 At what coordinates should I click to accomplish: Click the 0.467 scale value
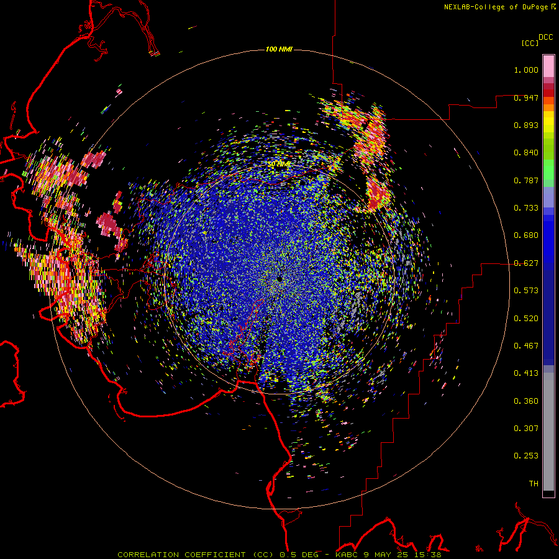[x=526, y=346]
